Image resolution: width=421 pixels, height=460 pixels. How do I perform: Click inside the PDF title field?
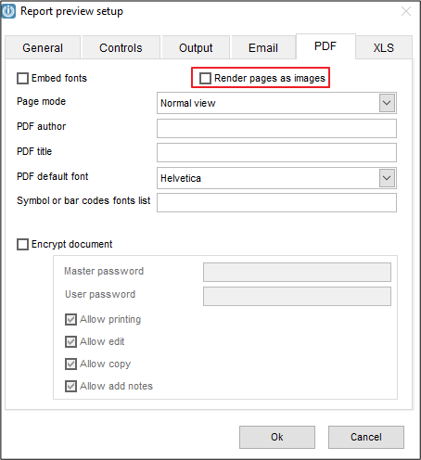(276, 152)
